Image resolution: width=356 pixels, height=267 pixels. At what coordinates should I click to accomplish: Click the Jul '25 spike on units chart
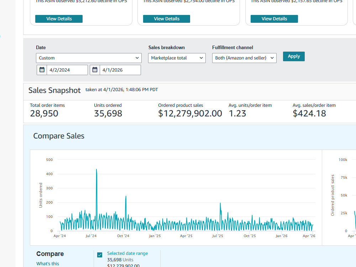pos(220,203)
